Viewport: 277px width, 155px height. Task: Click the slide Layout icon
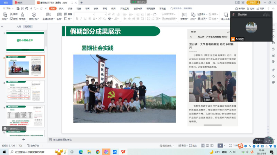tap(59, 15)
